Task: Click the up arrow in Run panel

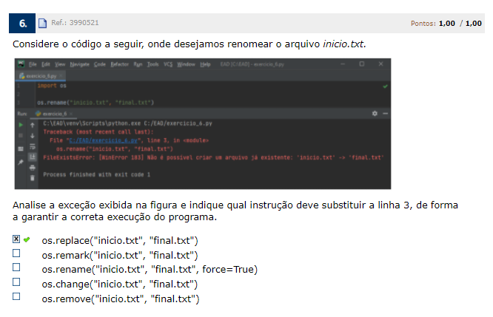Action: (32, 126)
